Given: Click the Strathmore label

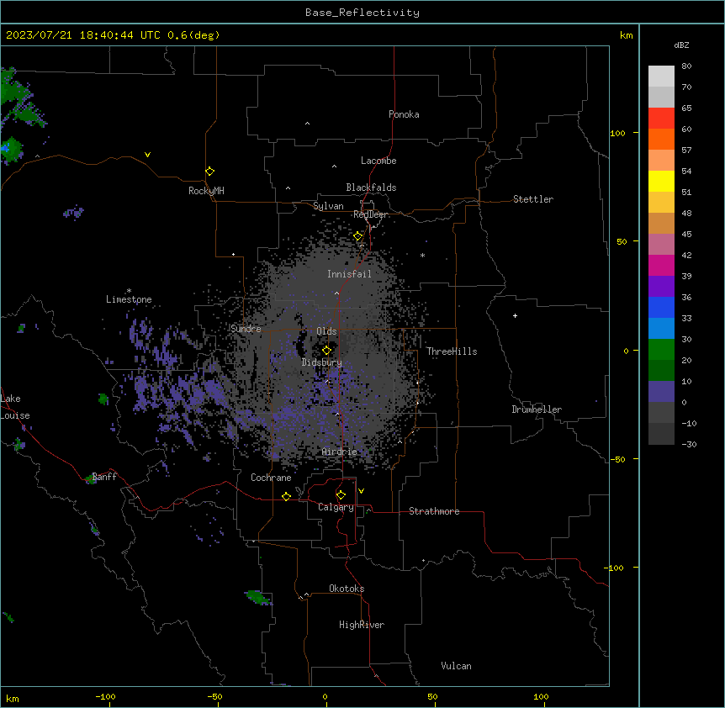Looking at the screenshot, I should [x=434, y=511].
